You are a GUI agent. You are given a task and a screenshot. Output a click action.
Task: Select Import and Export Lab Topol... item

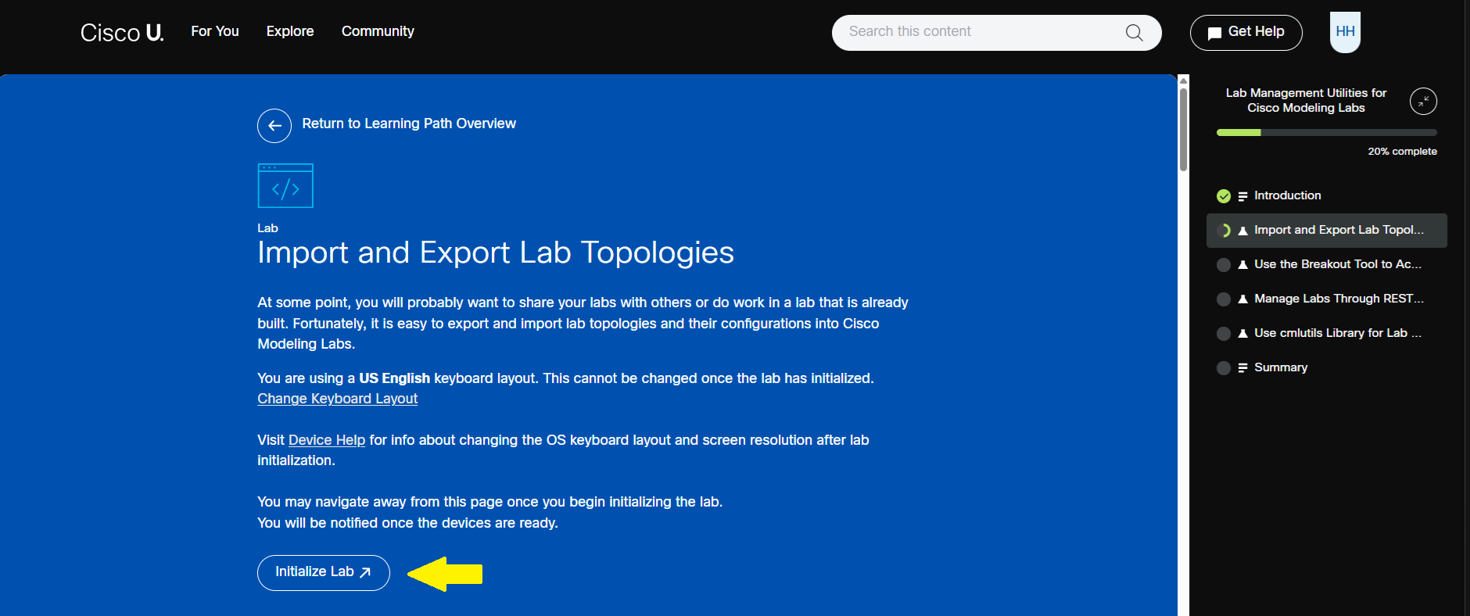[1326, 231]
